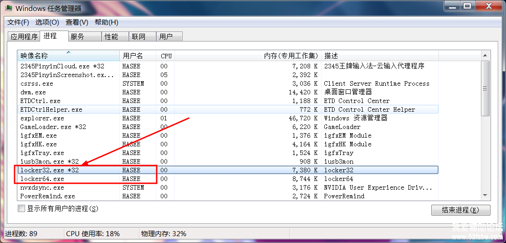Select the ETDCtrl.exe process

pos(228,101)
